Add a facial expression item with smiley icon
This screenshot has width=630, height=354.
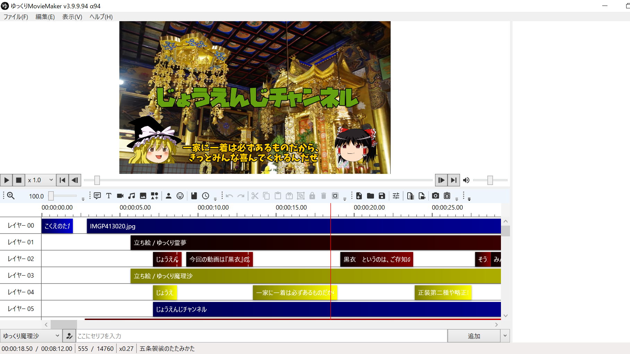(180, 196)
